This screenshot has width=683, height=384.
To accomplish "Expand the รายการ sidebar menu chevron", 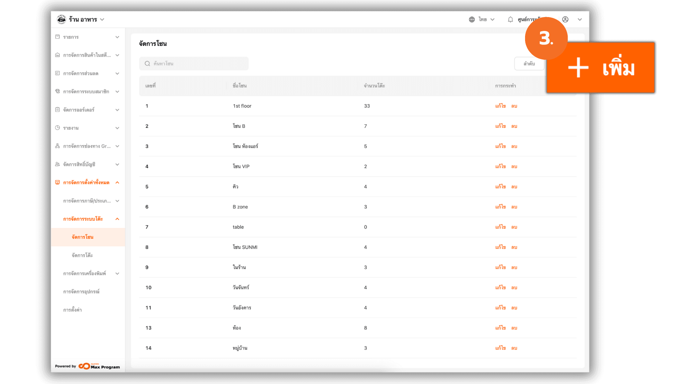I will pos(117,37).
